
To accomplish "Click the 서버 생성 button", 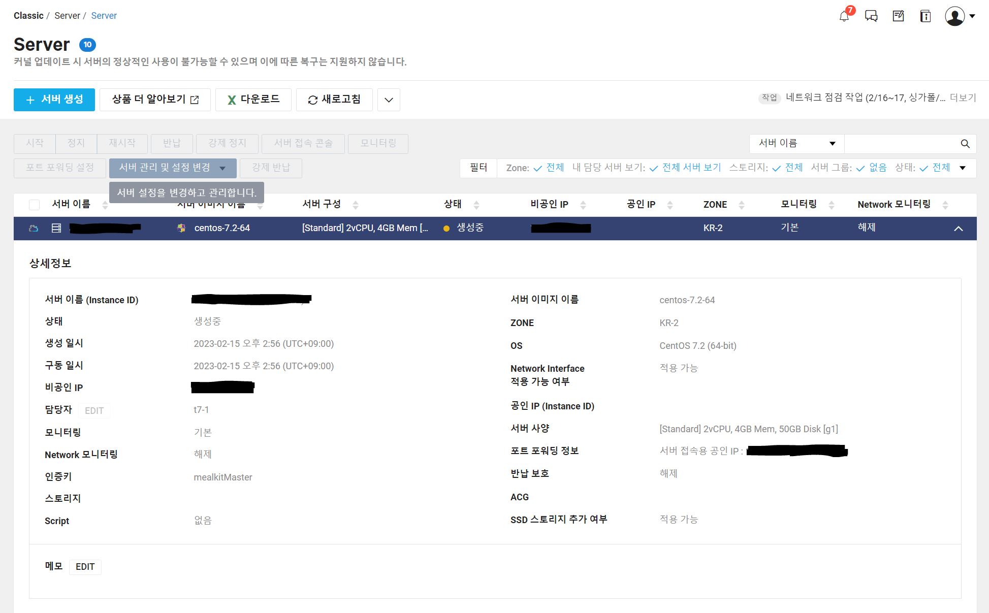I will 54,100.
